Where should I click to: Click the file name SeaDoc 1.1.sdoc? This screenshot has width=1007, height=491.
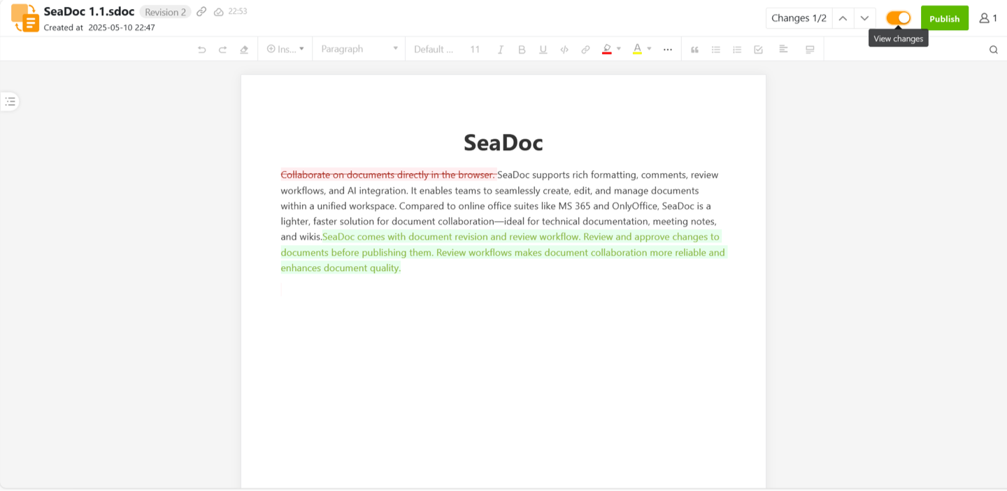click(90, 11)
